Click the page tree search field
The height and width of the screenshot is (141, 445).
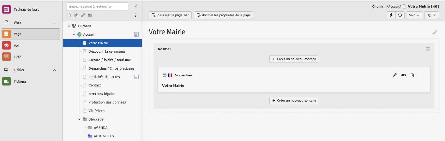pos(97,6)
